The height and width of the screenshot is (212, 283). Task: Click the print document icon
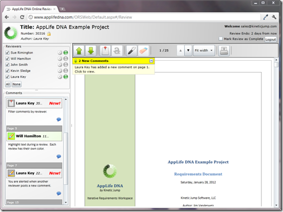[224, 51]
